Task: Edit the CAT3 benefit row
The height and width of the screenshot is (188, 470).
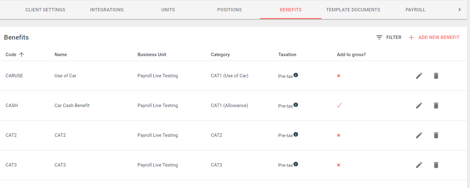Action: (x=419, y=165)
